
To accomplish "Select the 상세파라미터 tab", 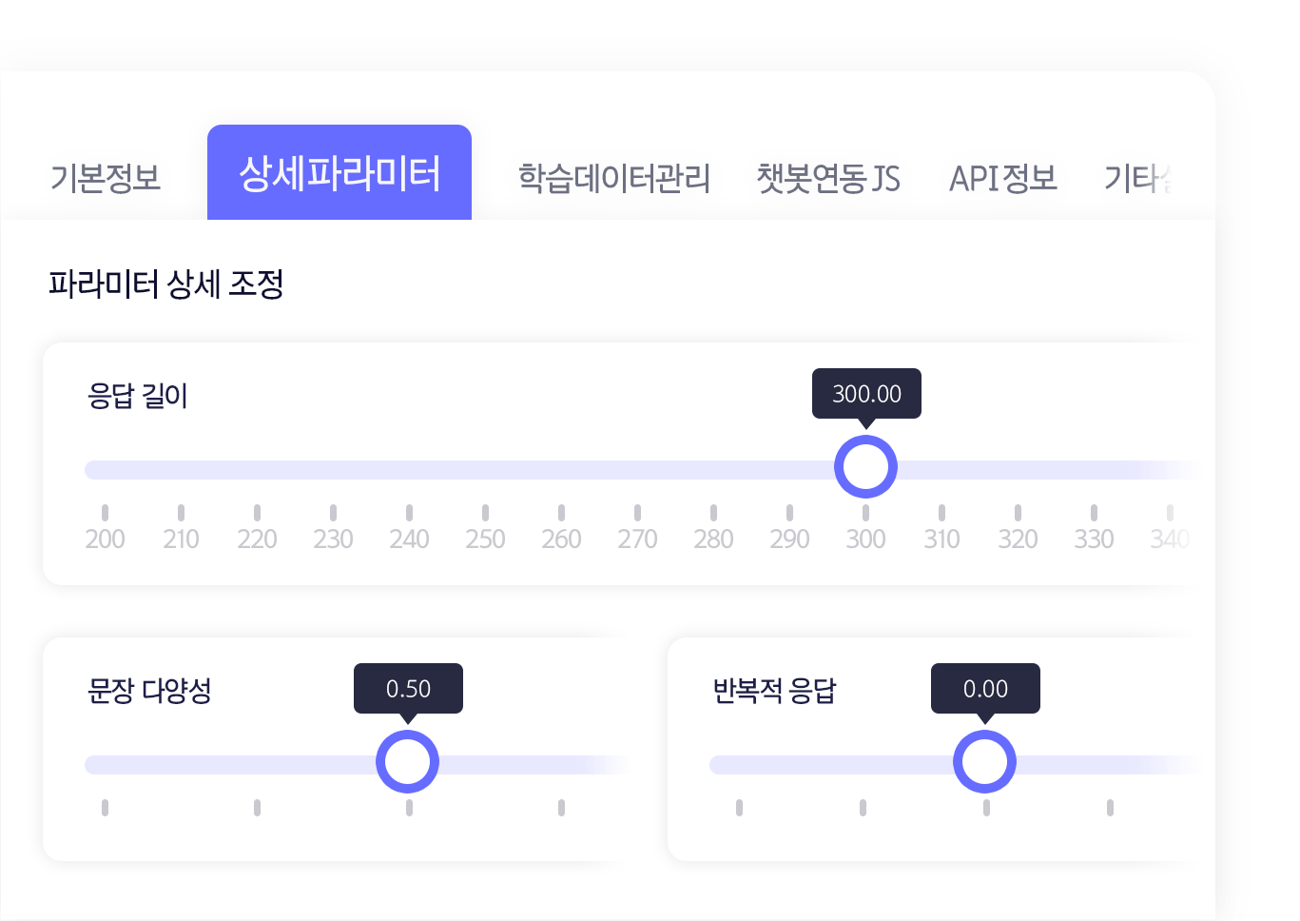I will pyautogui.click(x=340, y=172).
